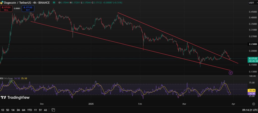
Task: Click the 100.00 RSI scale label
Action: pos(252,76)
